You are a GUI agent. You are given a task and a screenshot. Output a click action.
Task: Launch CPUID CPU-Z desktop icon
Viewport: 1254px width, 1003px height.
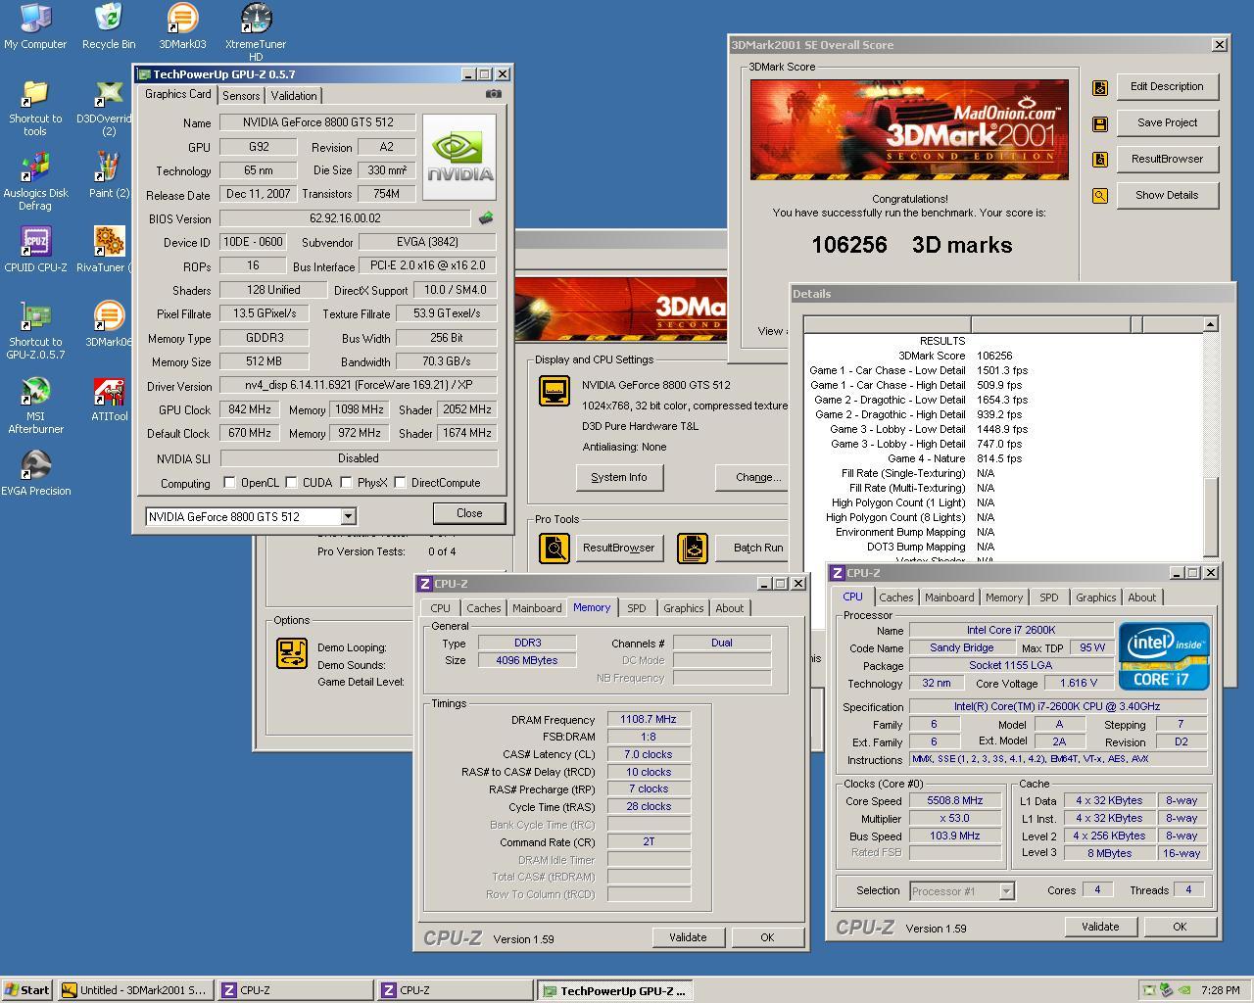(x=35, y=249)
